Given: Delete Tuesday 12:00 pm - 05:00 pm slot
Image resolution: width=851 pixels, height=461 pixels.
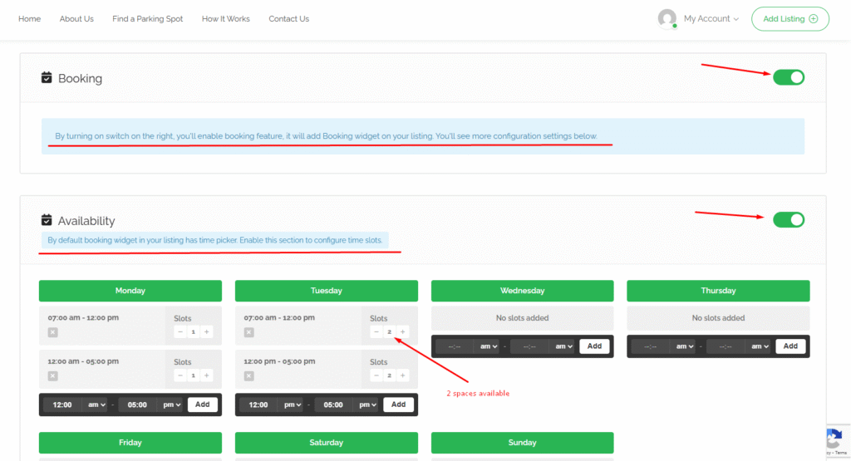Looking at the screenshot, I should click(x=248, y=375).
